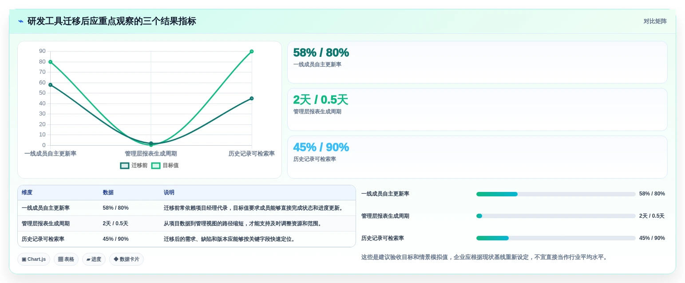Click the description starting 从项目数据到管理视图
The width and height of the screenshot is (685, 283).
pos(243,223)
